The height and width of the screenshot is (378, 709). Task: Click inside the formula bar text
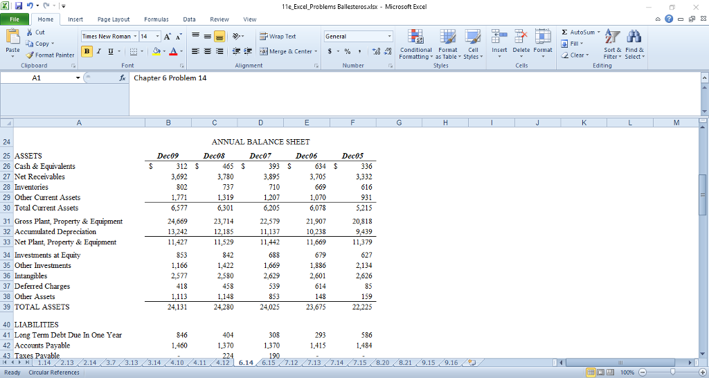(x=170, y=78)
